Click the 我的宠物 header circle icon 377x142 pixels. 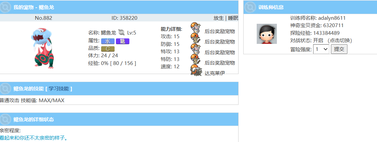pyautogui.click(x=6, y=7)
